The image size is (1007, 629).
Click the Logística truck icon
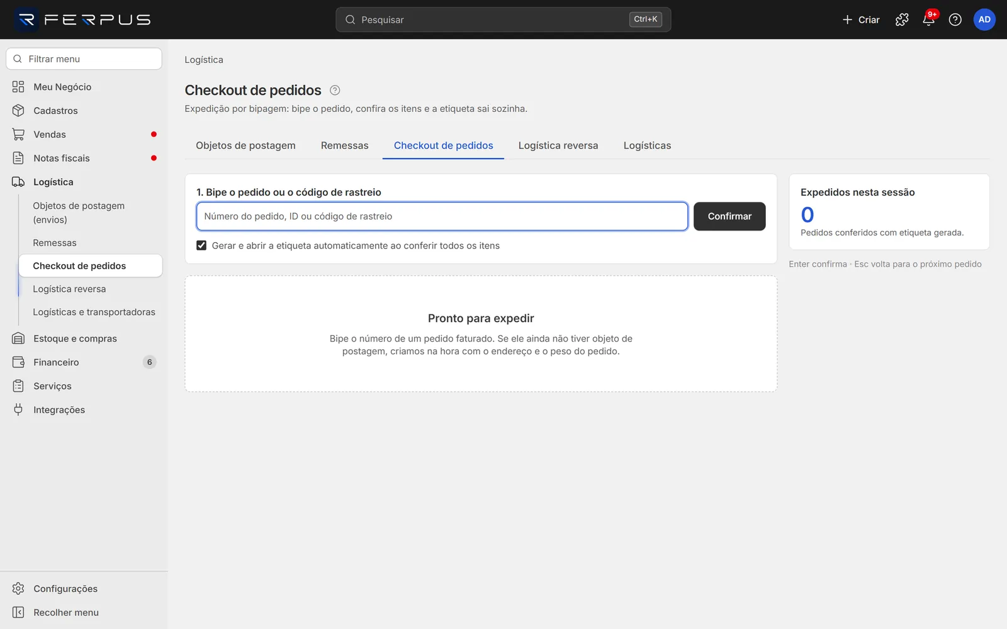18,182
